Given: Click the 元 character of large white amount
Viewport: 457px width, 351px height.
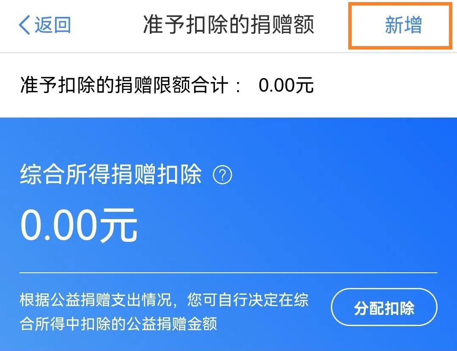Looking at the screenshot, I should click(x=118, y=225).
